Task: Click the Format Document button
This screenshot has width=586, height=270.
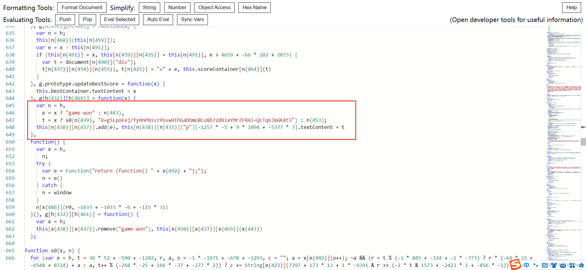Action: 82,8
